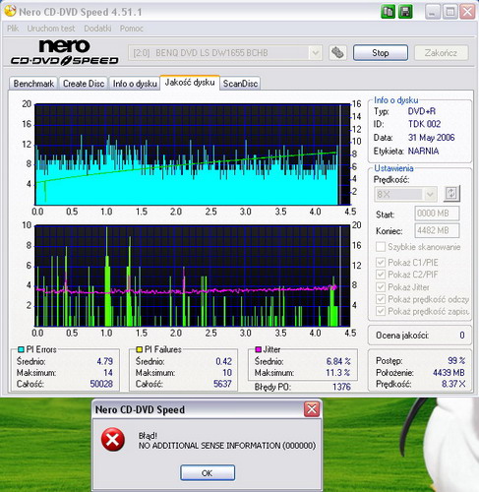Click the drive options icon beside drive selector
479x492 pixels.
337,52
